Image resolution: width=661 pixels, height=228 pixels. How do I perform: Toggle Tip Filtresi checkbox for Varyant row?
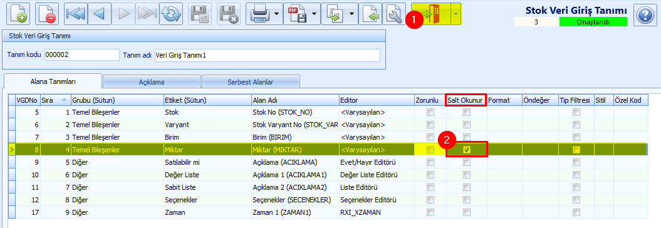pos(576,125)
